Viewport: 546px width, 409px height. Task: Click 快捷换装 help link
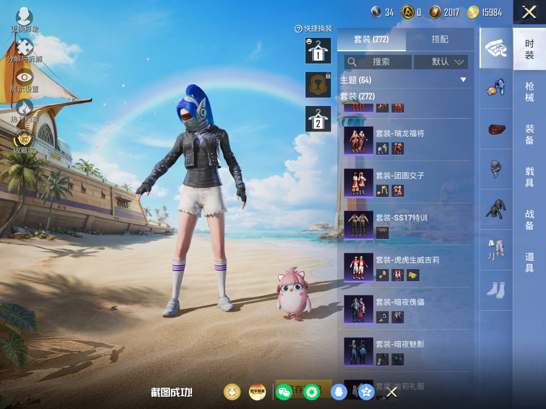tap(313, 29)
